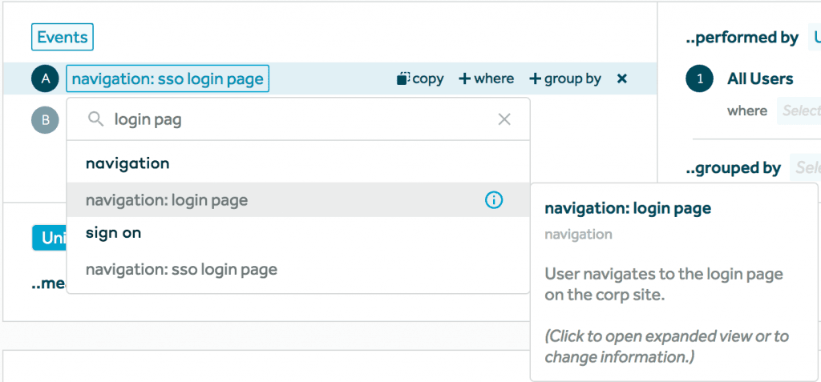Remove event A with the X icon
Viewport: 821px width, 382px height.
pos(621,78)
